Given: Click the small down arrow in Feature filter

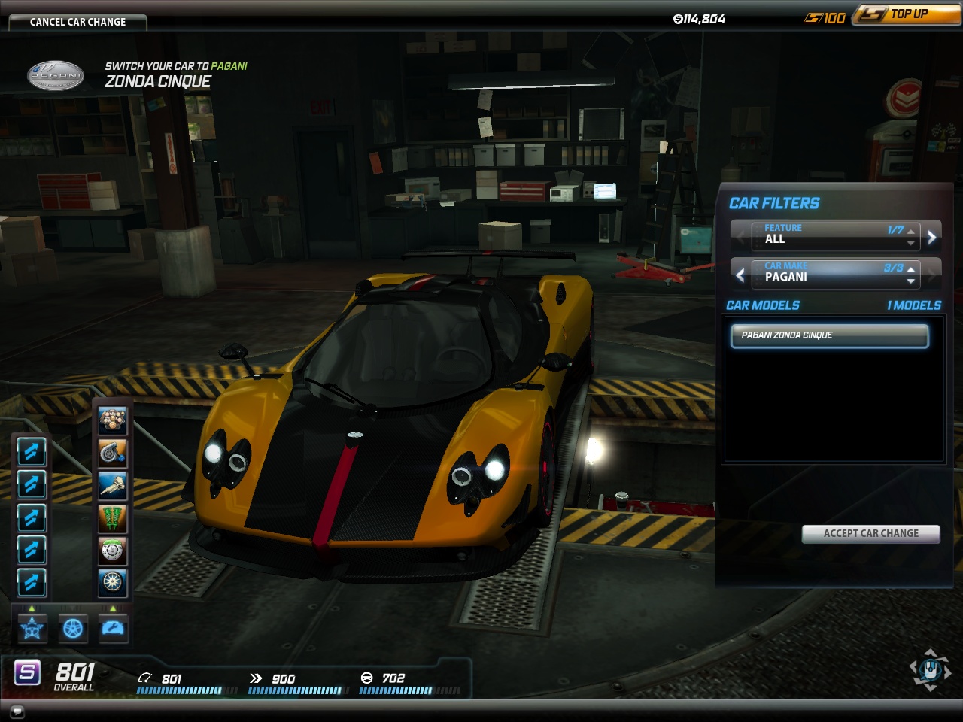Looking at the screenshot, I should (x=911, y=243).
